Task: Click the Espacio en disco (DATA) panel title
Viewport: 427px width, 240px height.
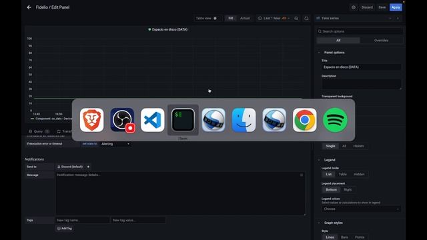Action: tap(169, 29)
